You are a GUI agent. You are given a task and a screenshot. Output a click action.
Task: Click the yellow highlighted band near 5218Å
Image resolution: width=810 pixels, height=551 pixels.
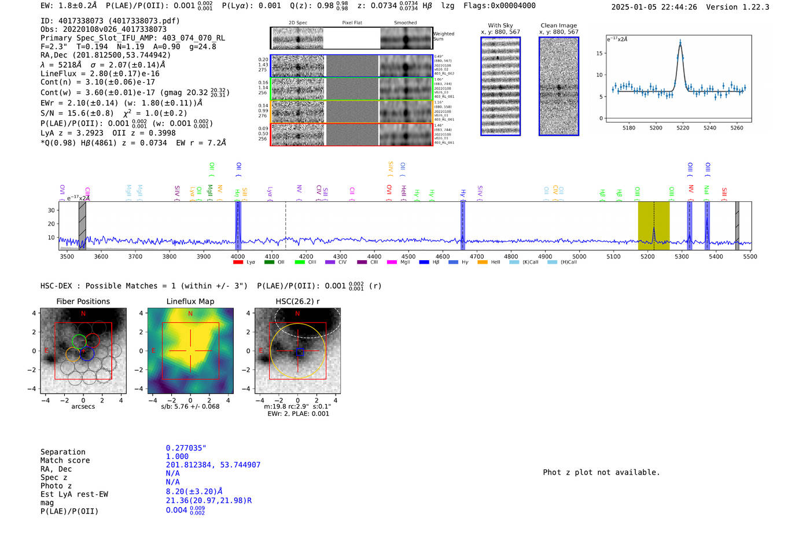tap(654, 225)
